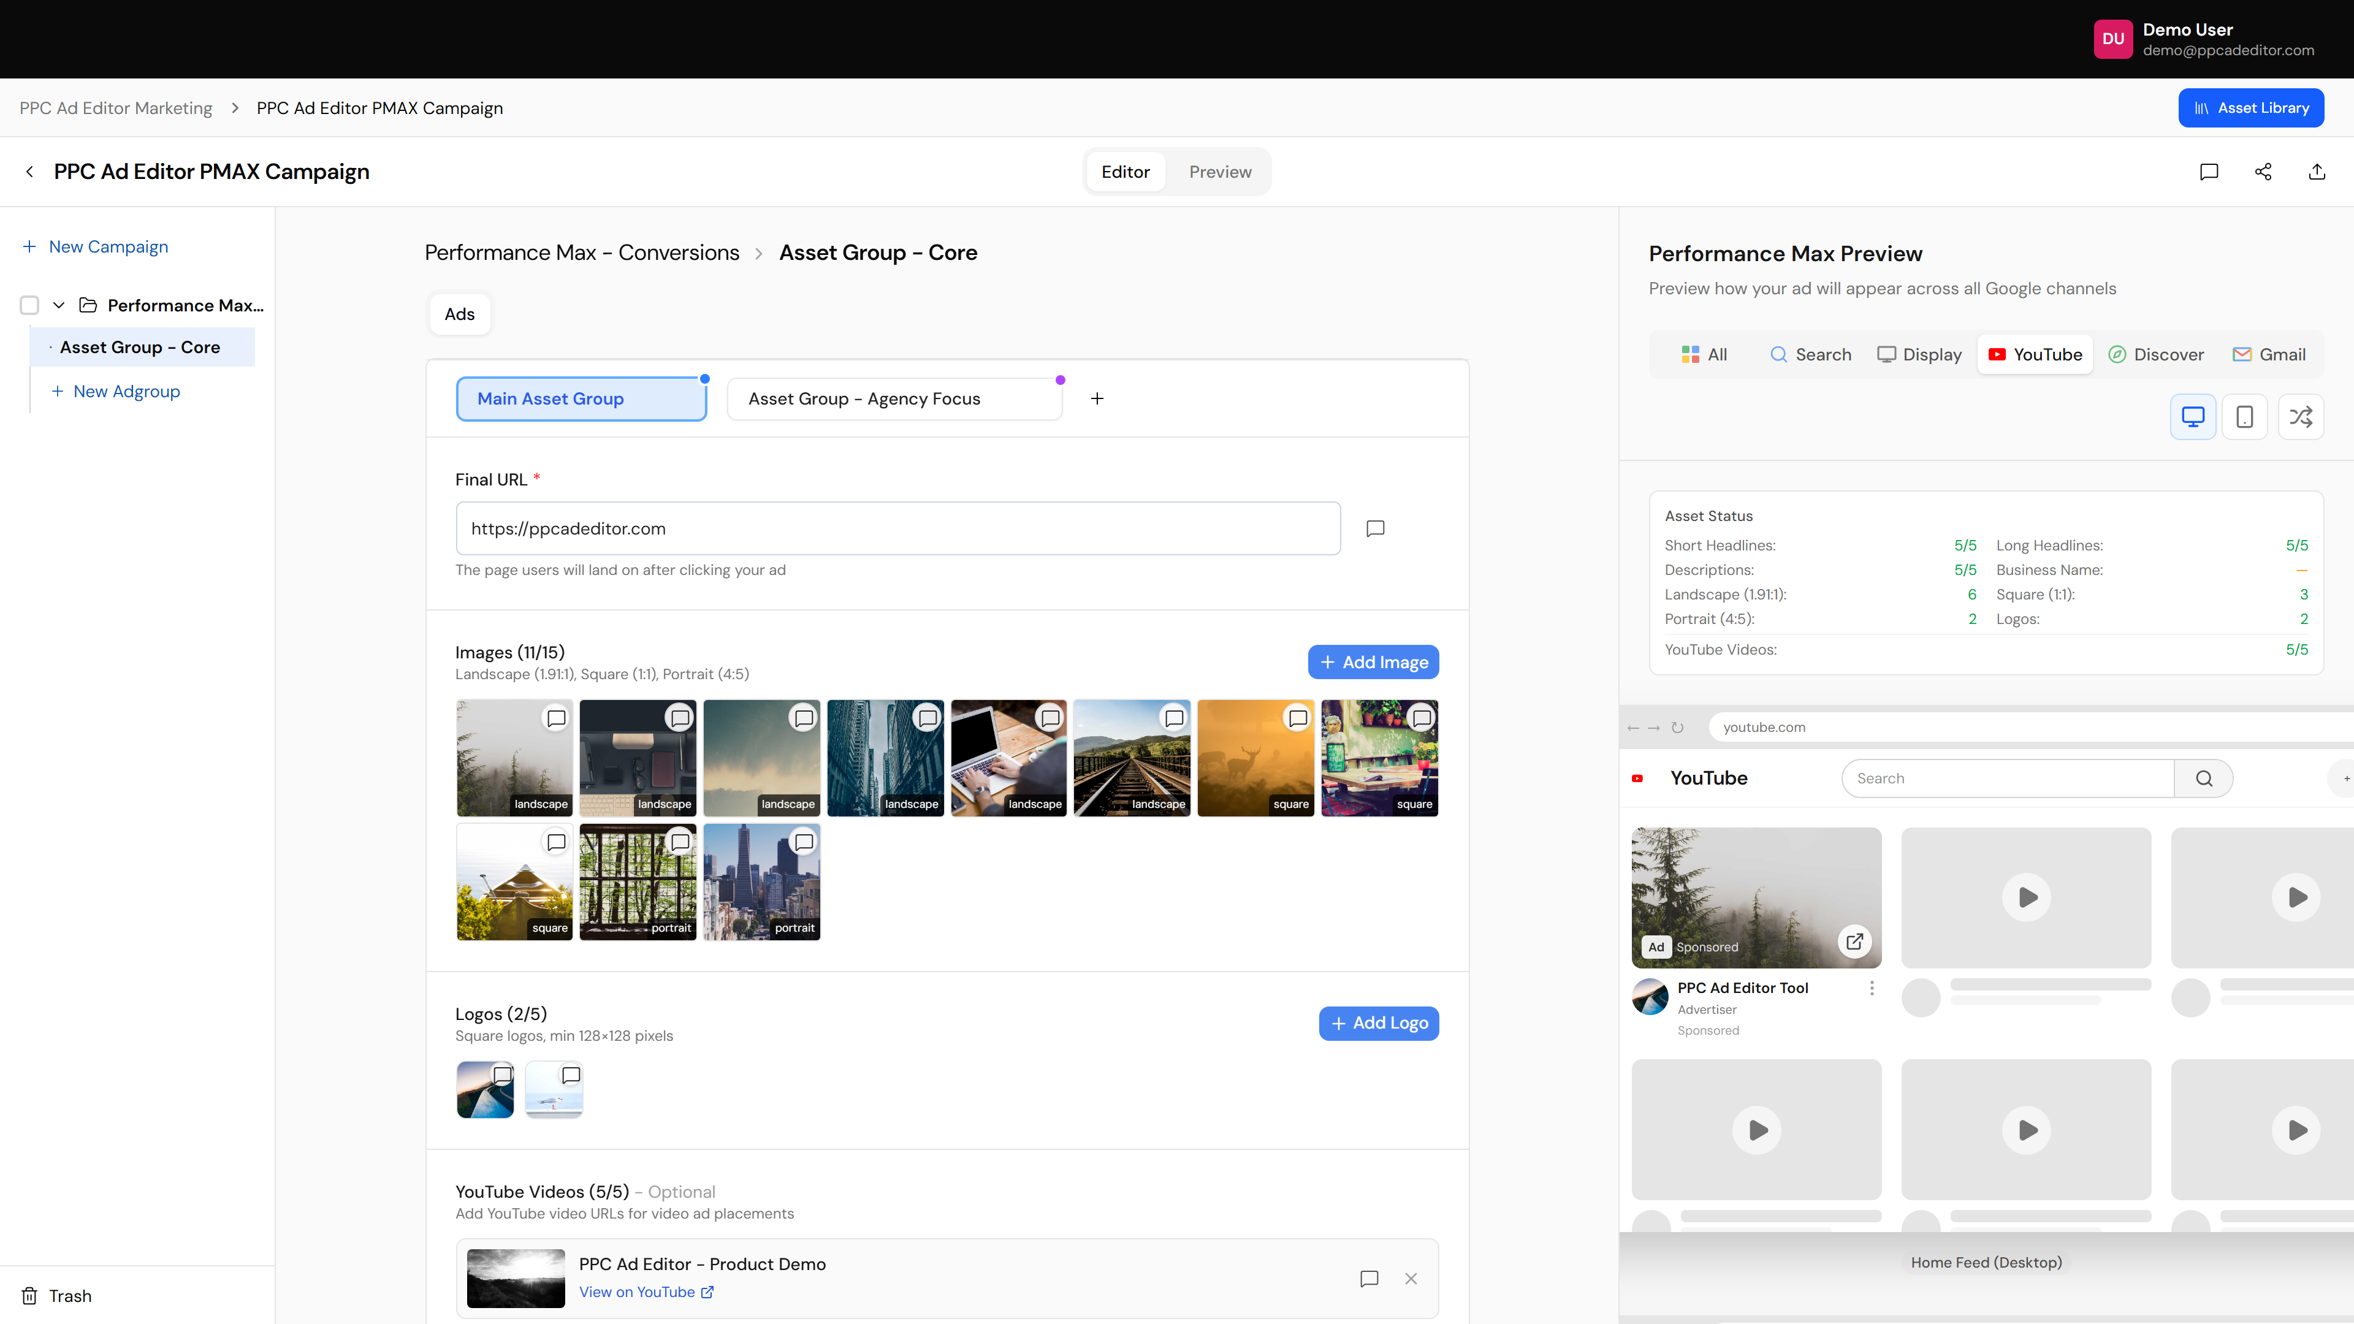Open comment on first foggy forest landscape image
Image resolution: width=2354 pixels, height=1324 pixels.
click(x=555, y=718)
